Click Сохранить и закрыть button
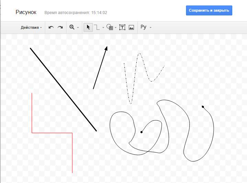247x183 pixels. pyautogui.click(x=209, y=10)
